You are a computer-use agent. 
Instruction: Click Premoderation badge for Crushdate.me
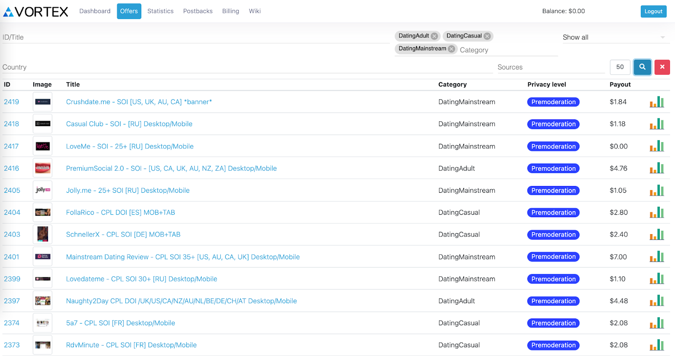[553, 102]
